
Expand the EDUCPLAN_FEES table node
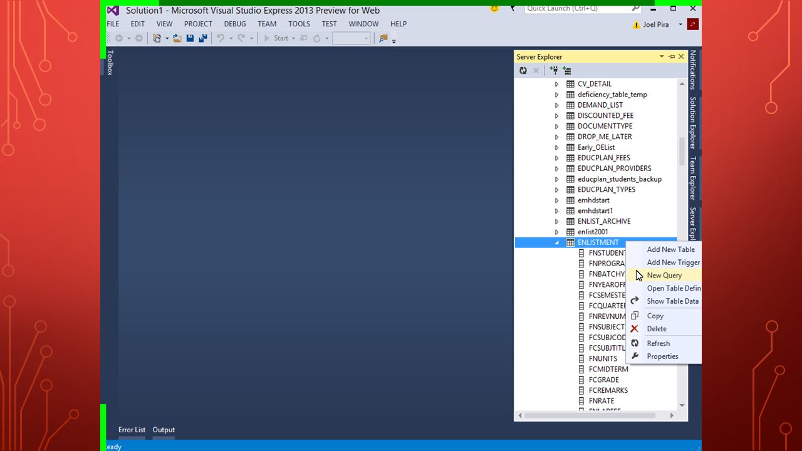click(x=556, y=158)
